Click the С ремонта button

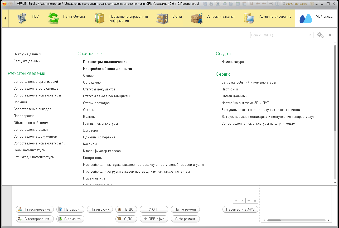pyautogui.click(x=70, y=219)
